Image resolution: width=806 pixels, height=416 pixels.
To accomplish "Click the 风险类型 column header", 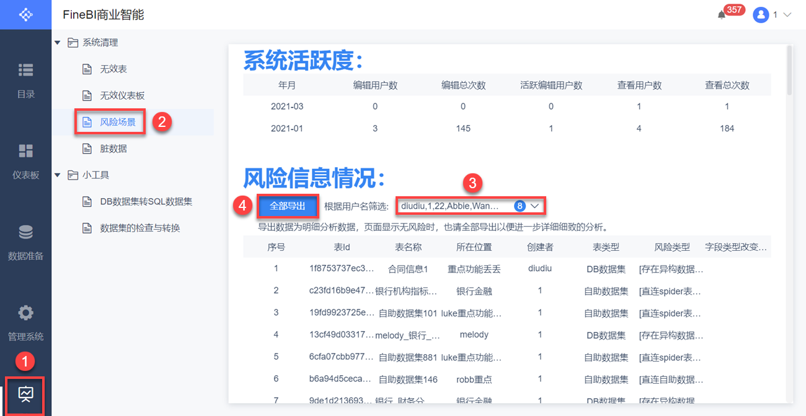I will [x=672, y=247].
